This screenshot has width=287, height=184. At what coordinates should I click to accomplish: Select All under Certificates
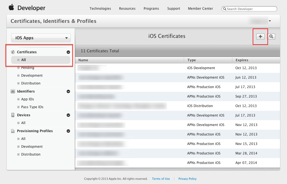[41, 60]
